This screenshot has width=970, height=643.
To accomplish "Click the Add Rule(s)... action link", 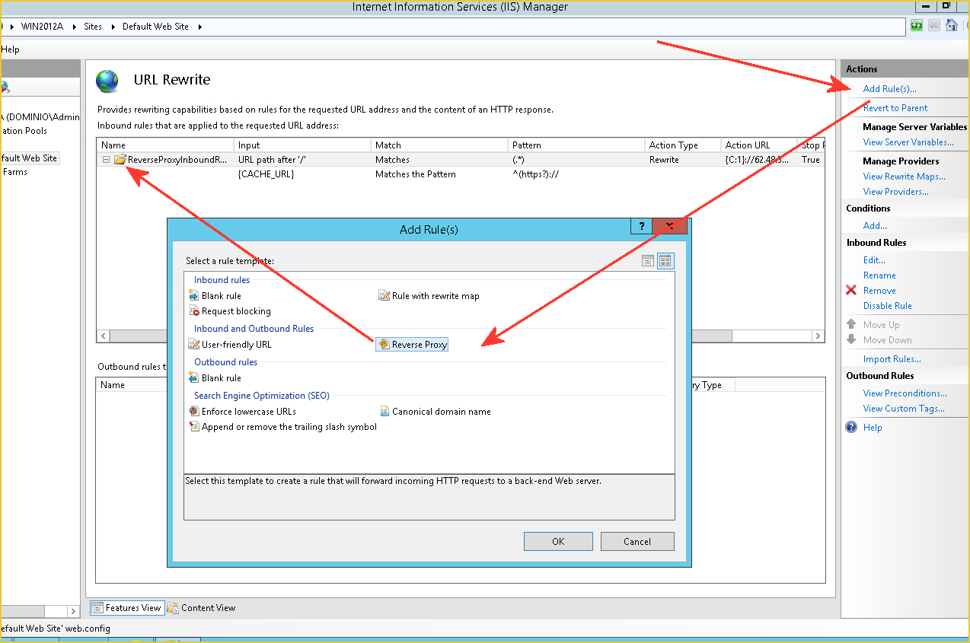I will (x=889, y=89).
